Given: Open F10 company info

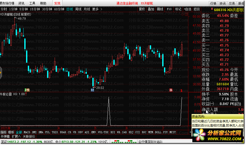Looking at the screenshot, I should click(169, 9).
